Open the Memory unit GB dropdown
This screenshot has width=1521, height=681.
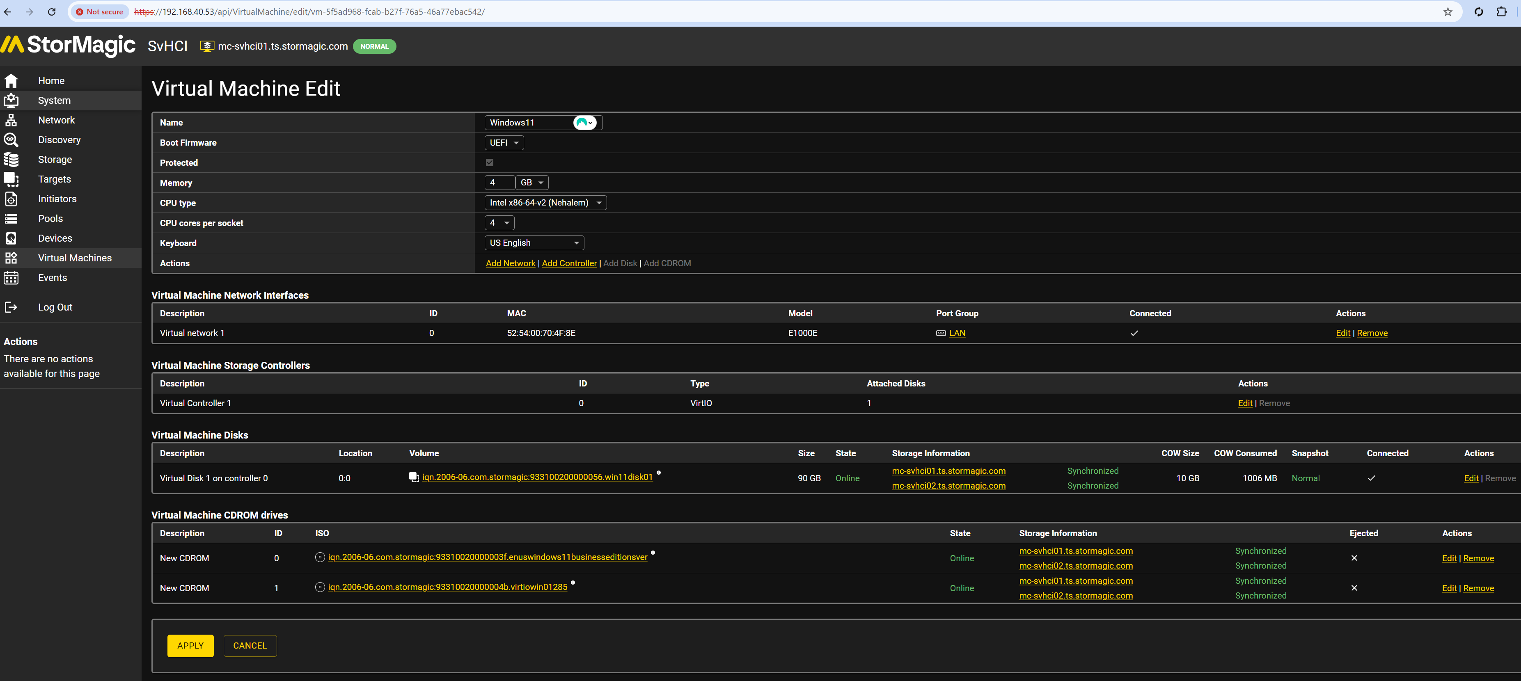pos(531,183)
